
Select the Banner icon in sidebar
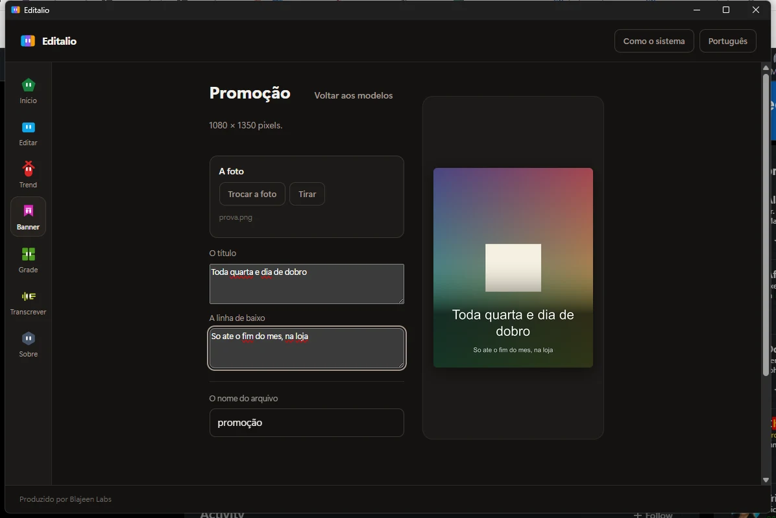tap(28, 211)
